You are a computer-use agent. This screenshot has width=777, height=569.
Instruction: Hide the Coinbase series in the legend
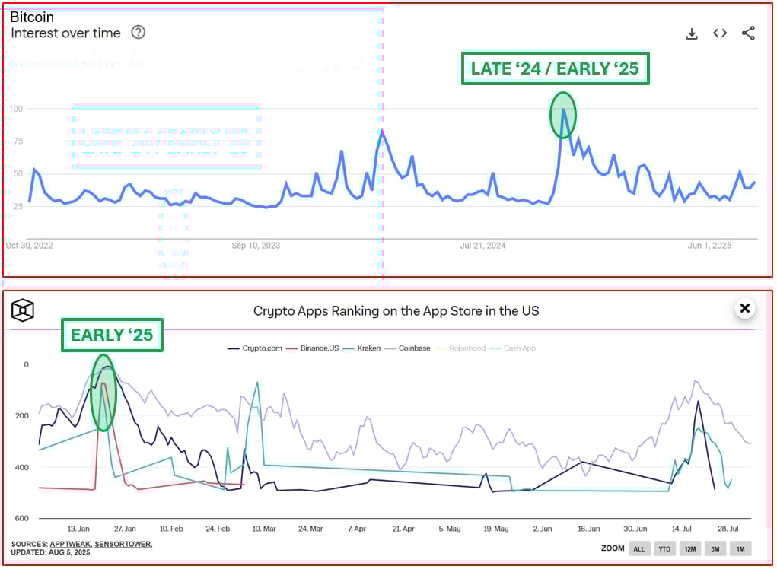[407, 348]
